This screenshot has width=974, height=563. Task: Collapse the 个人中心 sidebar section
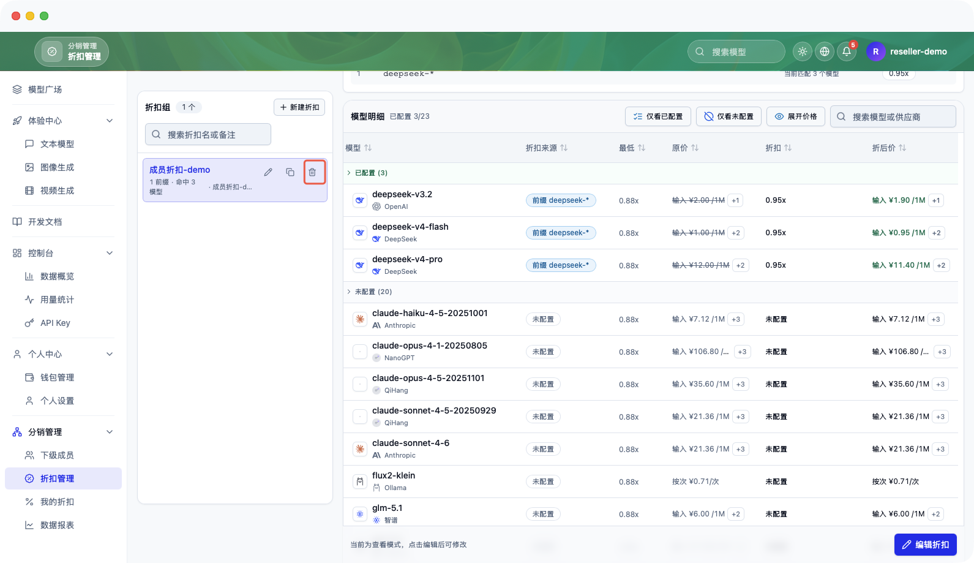(110, 354)
